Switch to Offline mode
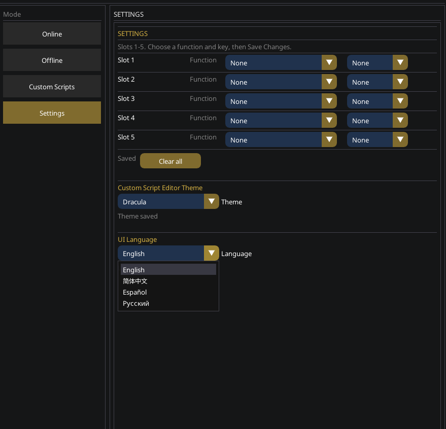The width and height of the screenshot is (446, 429). click(52, 60)
